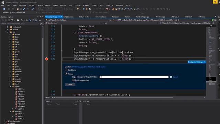Screen dimensions: 220x124
Task: Click the Redo toolbar icon
Action: coord(33,9)
